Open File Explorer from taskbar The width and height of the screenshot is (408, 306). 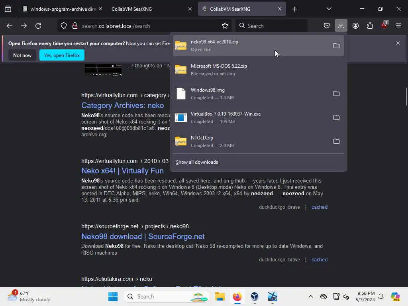tap(220, 296)
